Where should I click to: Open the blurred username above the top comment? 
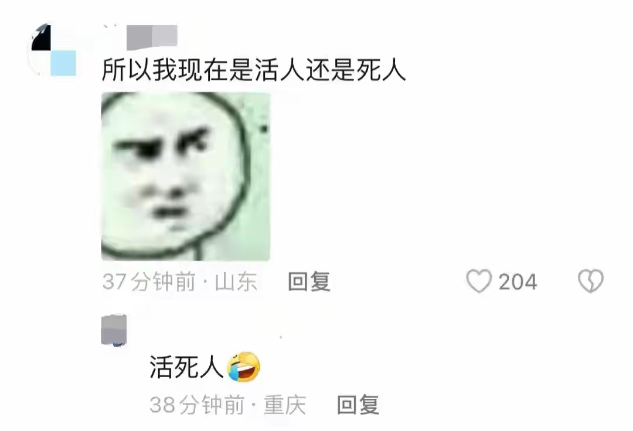click(152, 37)
